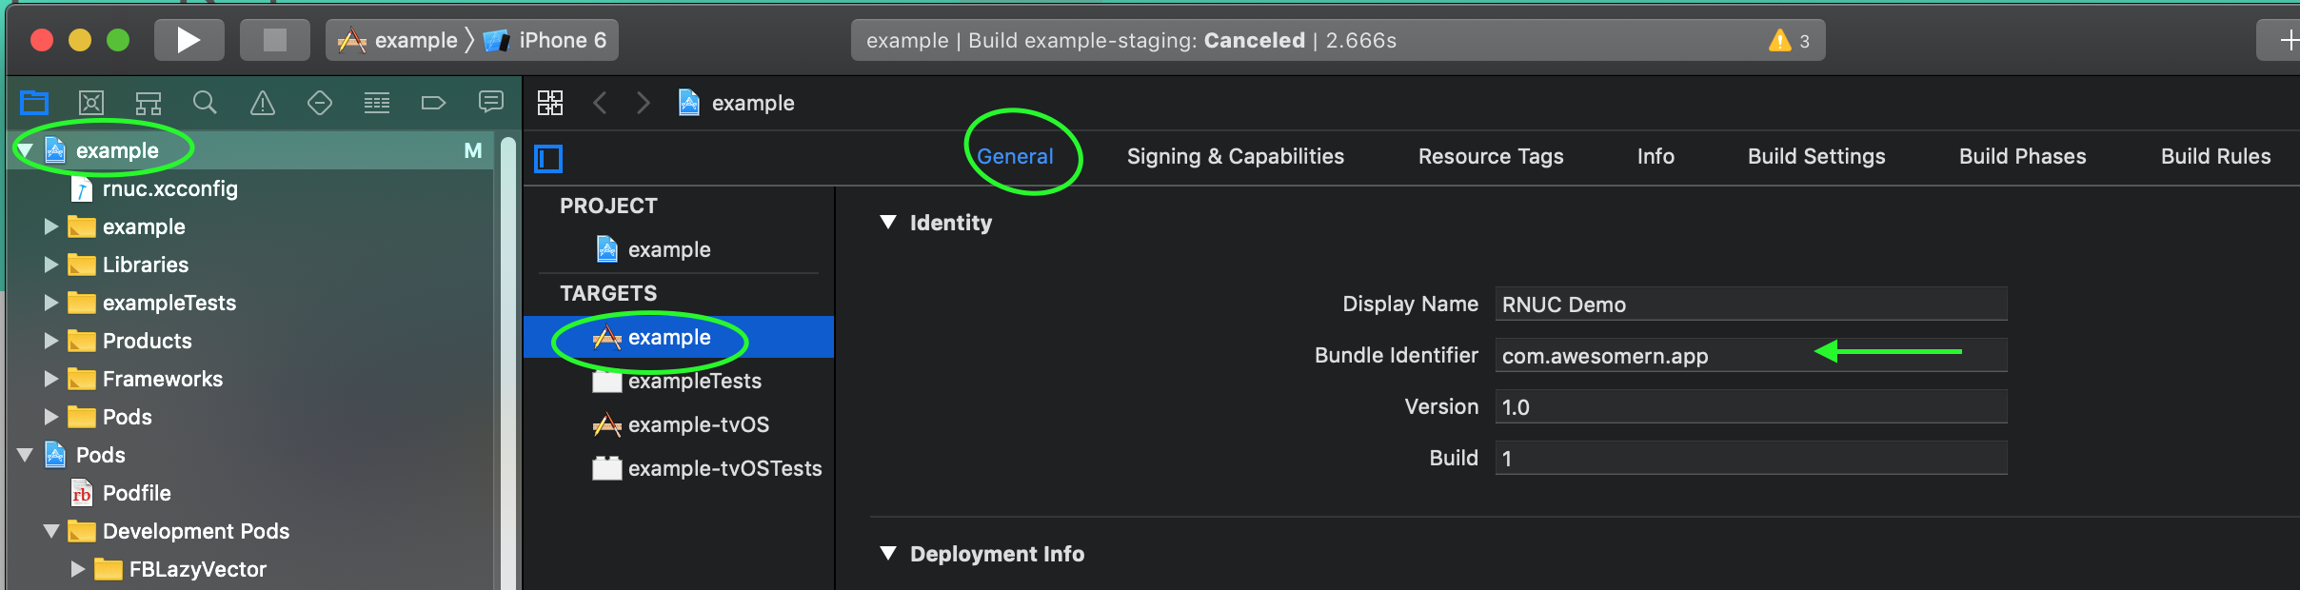Viewport: 2300px width, 590px height.
Task: Switch to Signing & Capabilities tab
Action: [x=1236, y=156]
